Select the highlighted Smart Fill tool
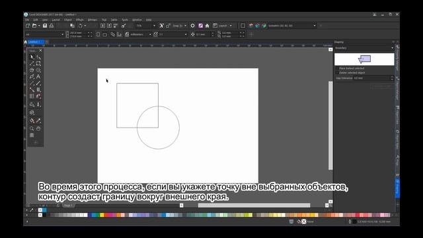This screenshot has height=238, width=423. coord(38,96)
